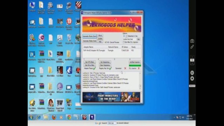This screenshot has height=126, width=224.
Task: Click the IP Address column header
Action: (125, 47)
